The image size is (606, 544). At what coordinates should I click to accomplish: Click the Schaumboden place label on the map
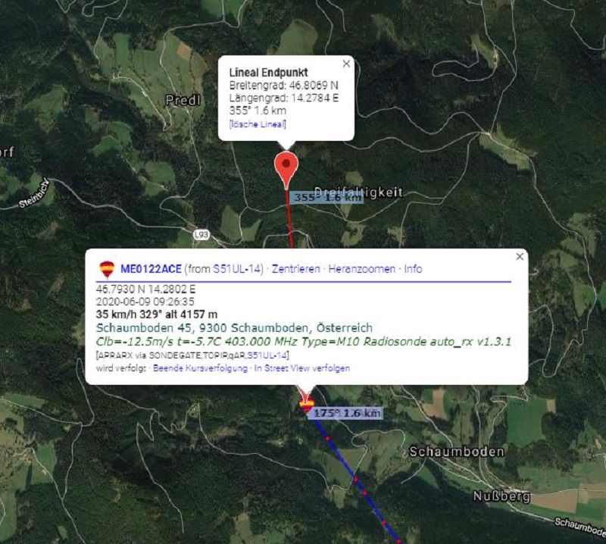(x=457, y=452)
